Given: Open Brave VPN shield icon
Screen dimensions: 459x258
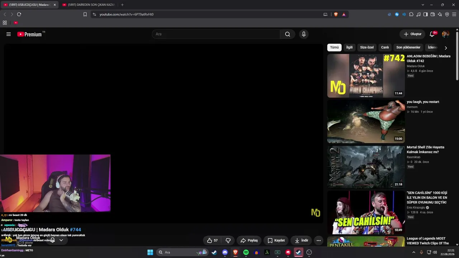Looking at the screenshot, I should click(447, 14).
